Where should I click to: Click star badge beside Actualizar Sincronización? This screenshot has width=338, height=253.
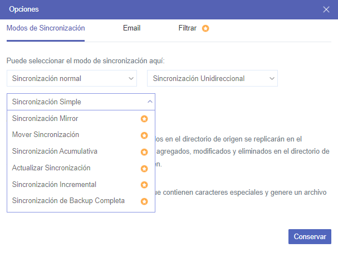point(144,168)
